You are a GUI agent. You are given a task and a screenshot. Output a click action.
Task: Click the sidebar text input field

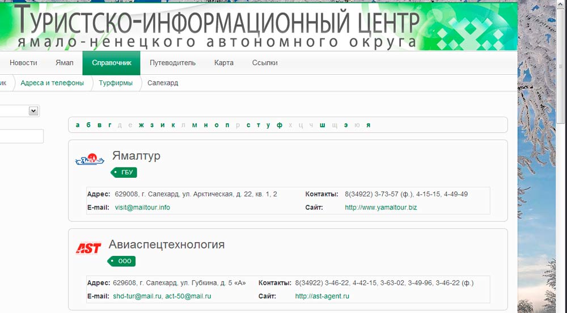coord(22,136)
